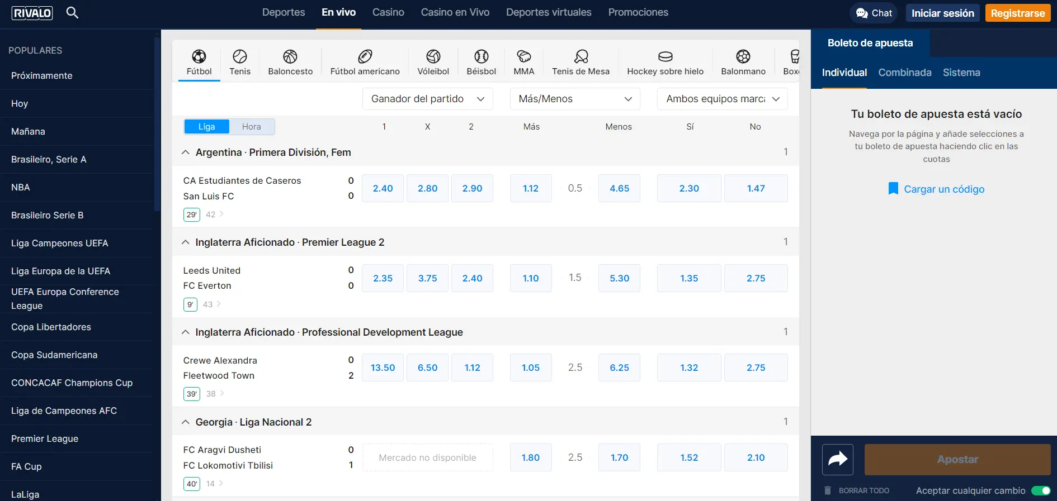This screenshot has height=501, width=1057.
Task: Open 42 more markets for Estudiantes de Caseros
Action: (215, 214)
